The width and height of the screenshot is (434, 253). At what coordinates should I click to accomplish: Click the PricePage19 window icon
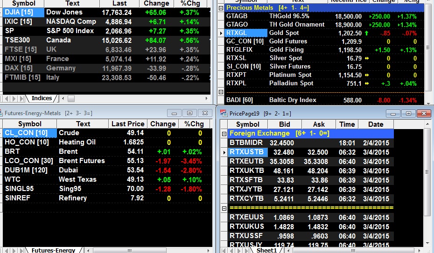[x=224, y=113]
